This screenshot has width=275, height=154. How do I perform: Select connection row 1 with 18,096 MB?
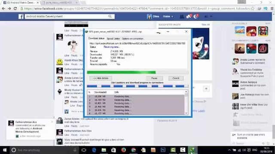point(136,96)
